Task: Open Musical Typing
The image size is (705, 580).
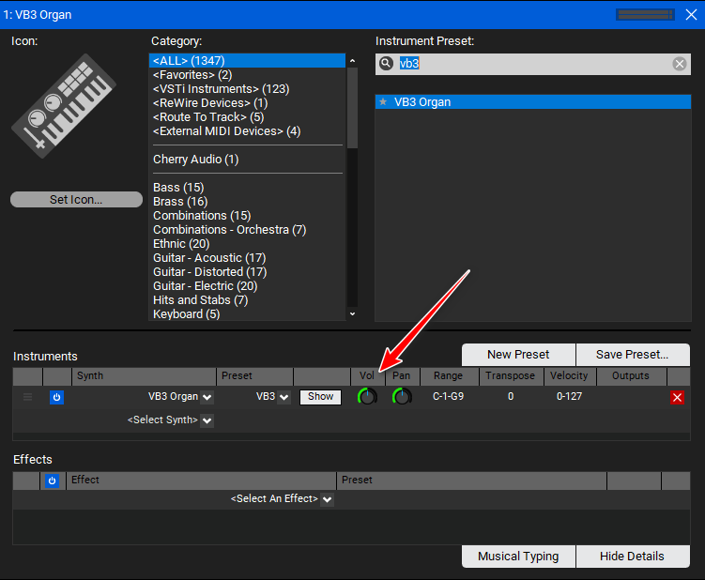Action: [x=518, y=557]
